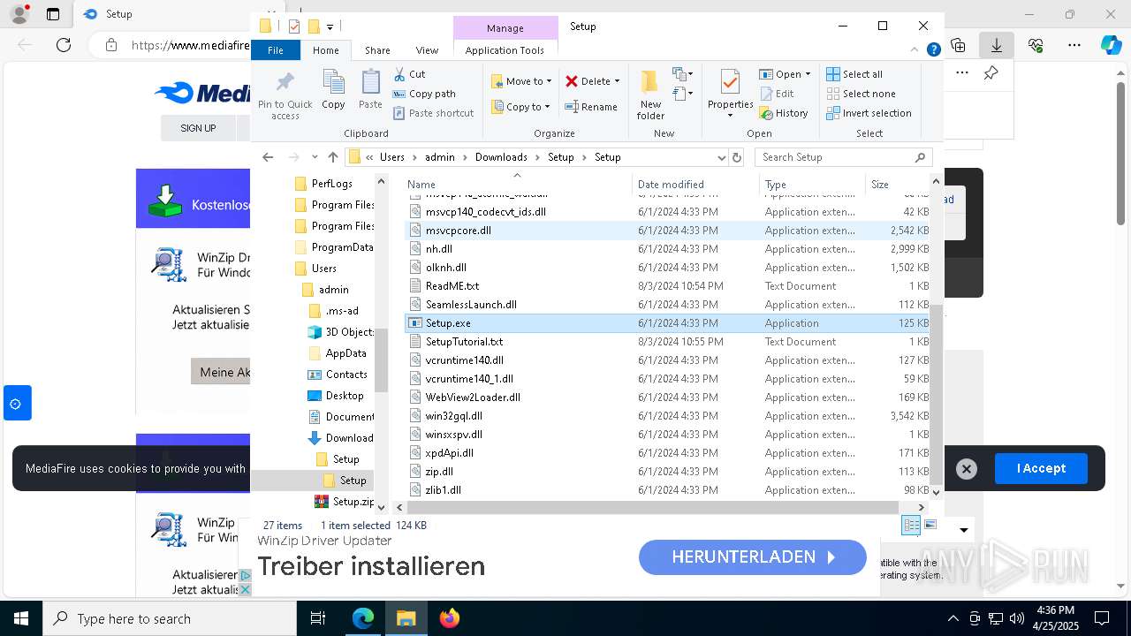This screenshot has height=636, width=1131.
Task: Click SIGN UP on MediaFire page
Action: 198,128
